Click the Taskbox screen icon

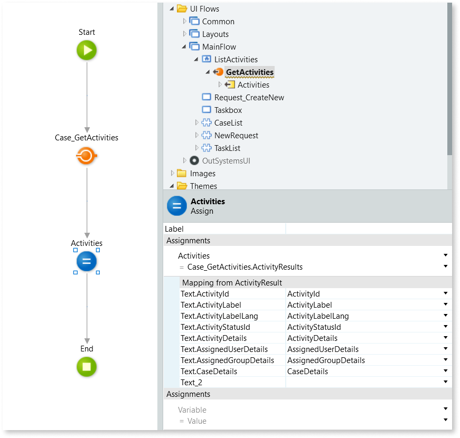click(205, 110)
